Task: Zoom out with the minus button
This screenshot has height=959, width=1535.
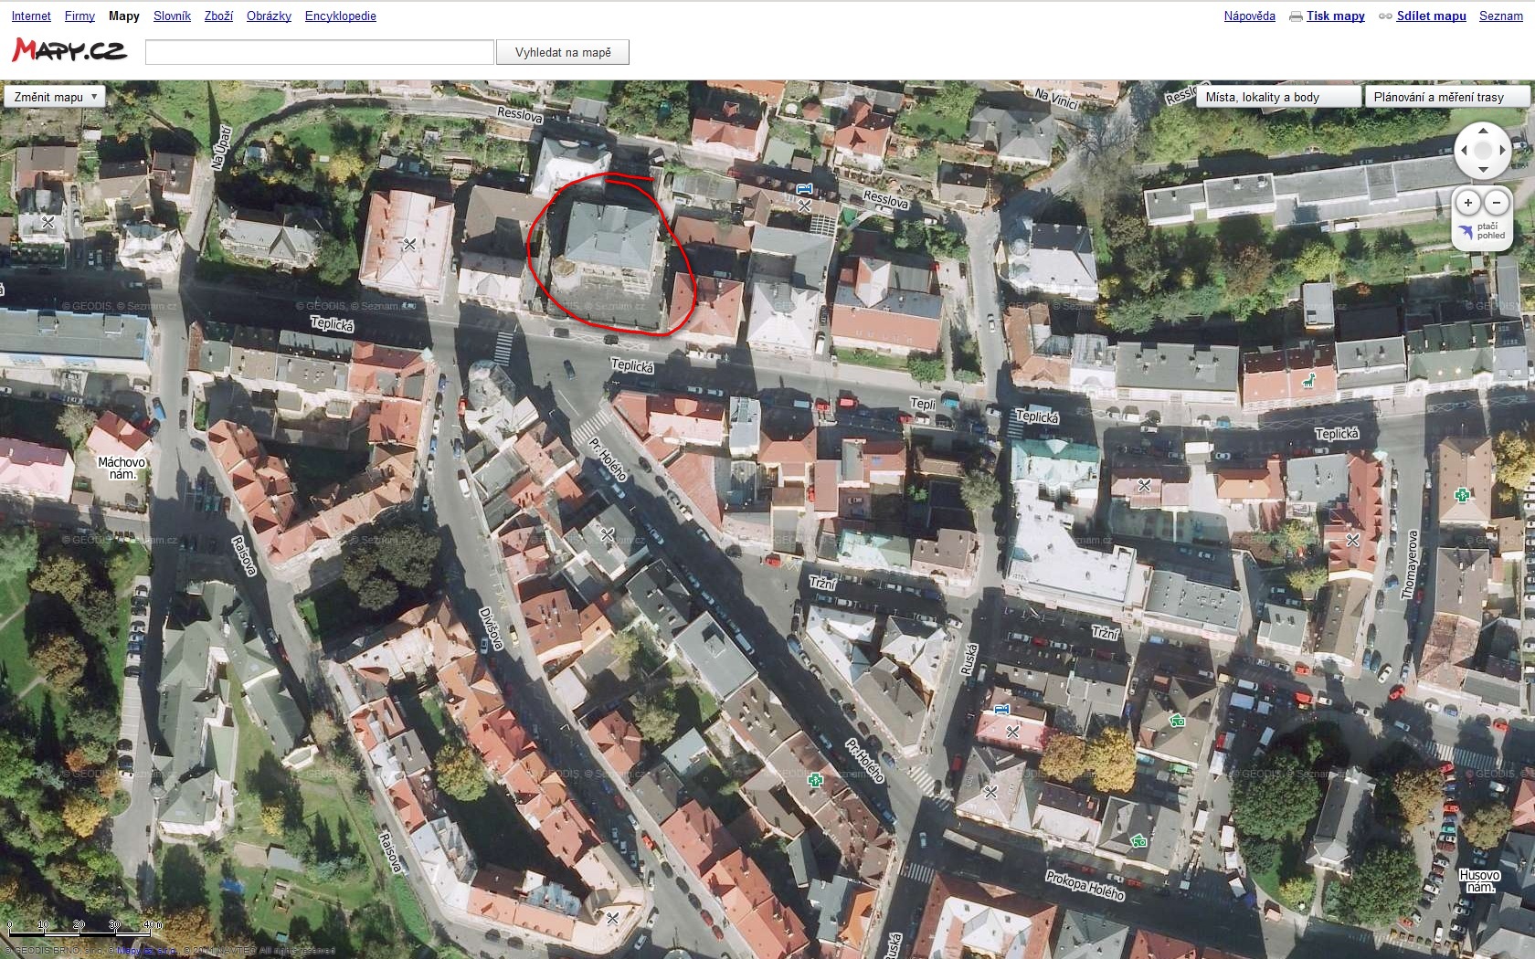Action: (1497, 203)
